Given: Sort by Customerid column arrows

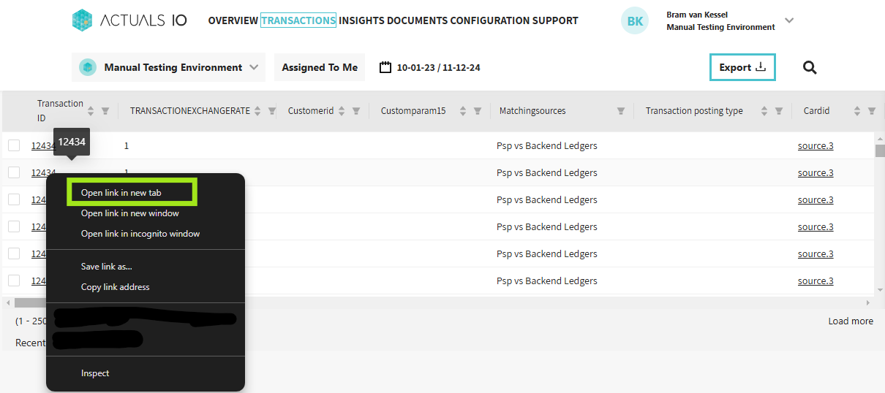Looking at the screenshot, I should [x=342, y=111].
